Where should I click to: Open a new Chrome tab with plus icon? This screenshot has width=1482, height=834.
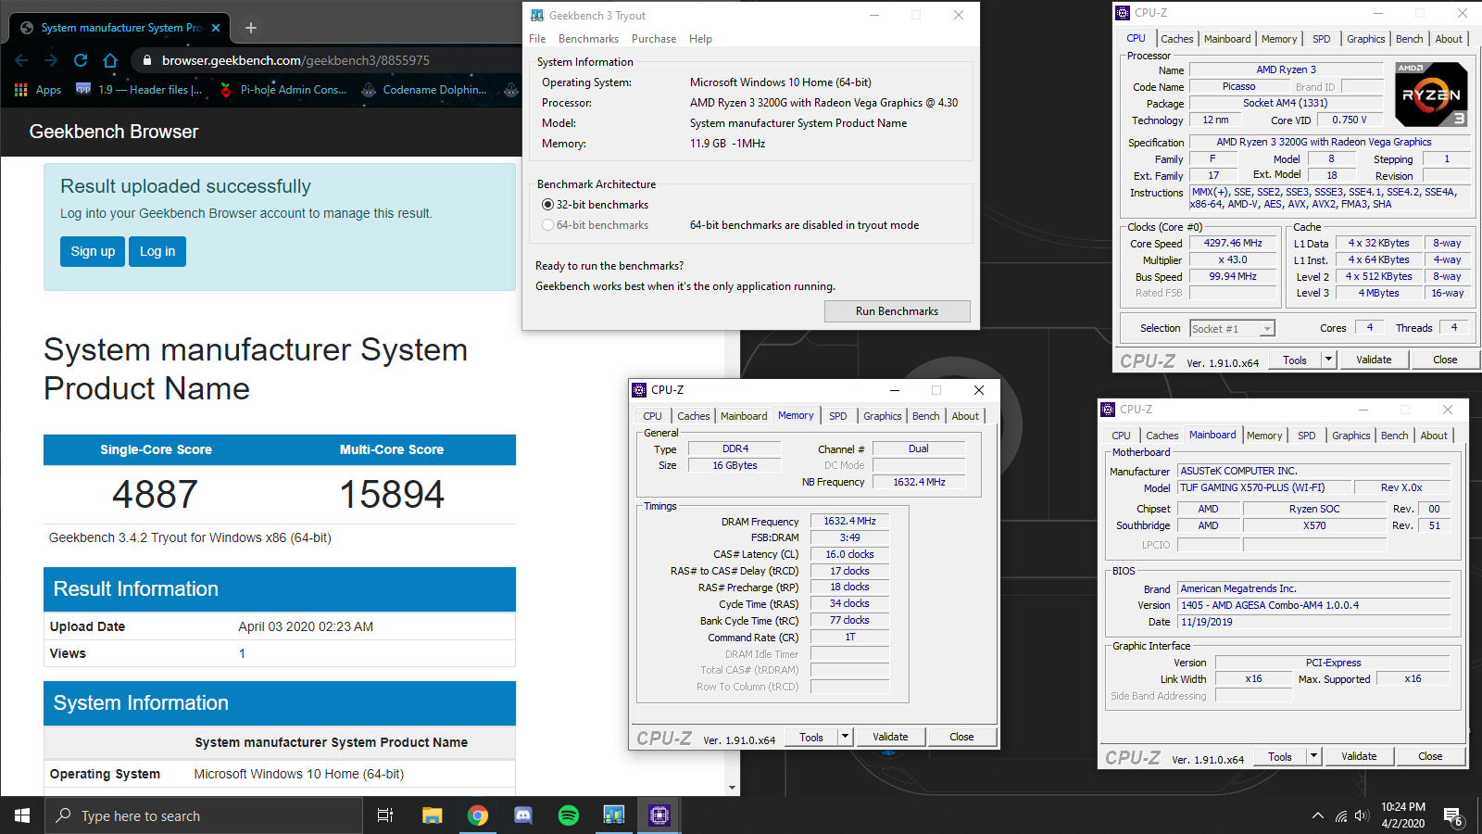(x=250, y=28)
